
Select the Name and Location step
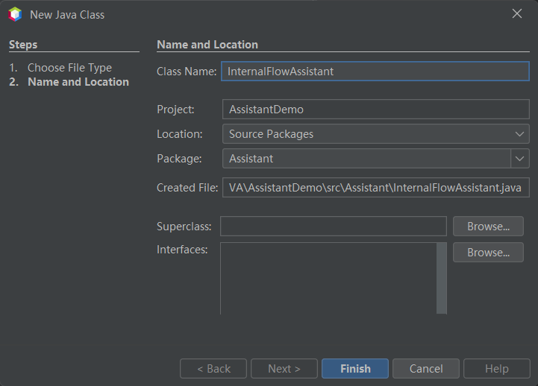[x=78, y=82]
